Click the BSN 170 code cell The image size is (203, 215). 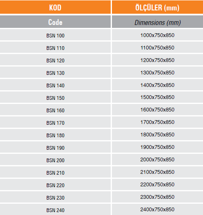tap(55, 122)
